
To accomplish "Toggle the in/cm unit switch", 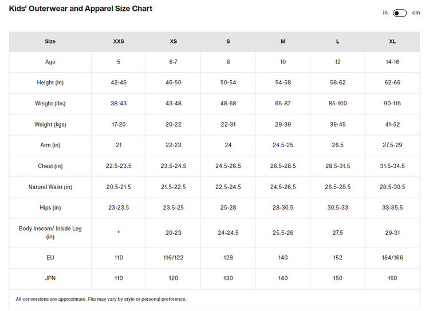I will click(399, 13).
